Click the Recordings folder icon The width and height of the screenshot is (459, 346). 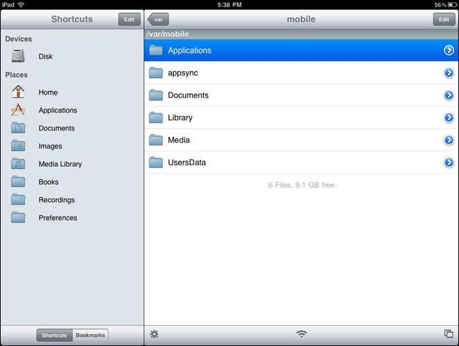(18, 199)
